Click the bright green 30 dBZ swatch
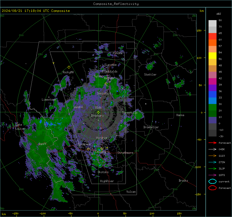 click(x=212, y=107)
